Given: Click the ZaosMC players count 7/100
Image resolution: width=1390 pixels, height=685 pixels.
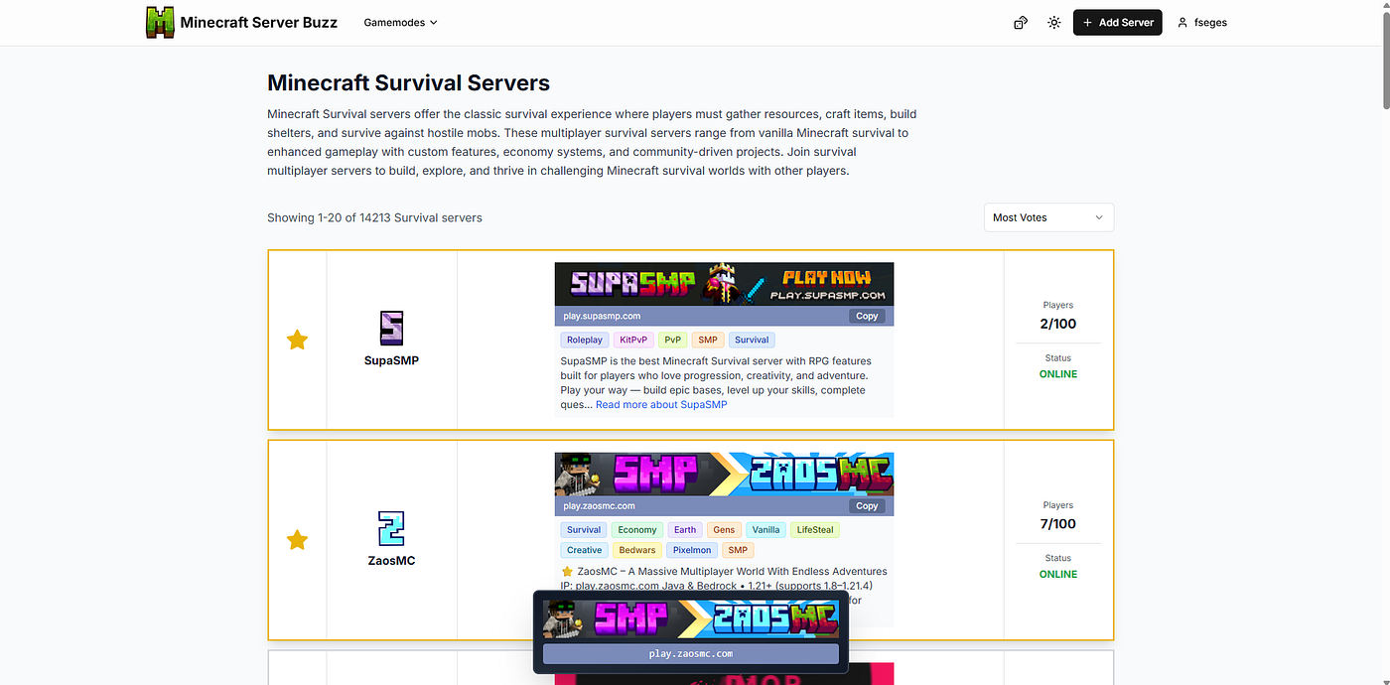Looking at the screenshot, I should click(x=1058, y=524).
